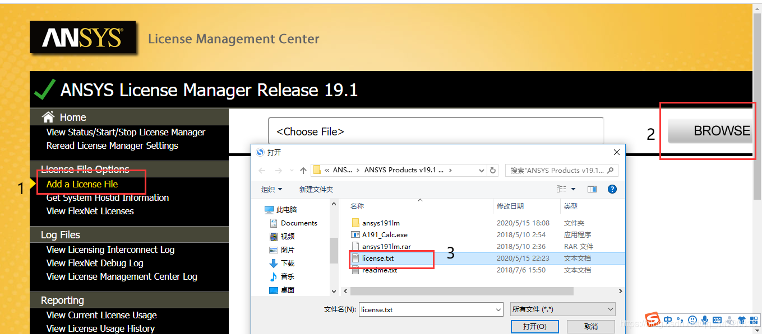This screenshot has height=334, width=762.
Task: Open recent locations dropdown arrow
Action: [x=292, y=170]
